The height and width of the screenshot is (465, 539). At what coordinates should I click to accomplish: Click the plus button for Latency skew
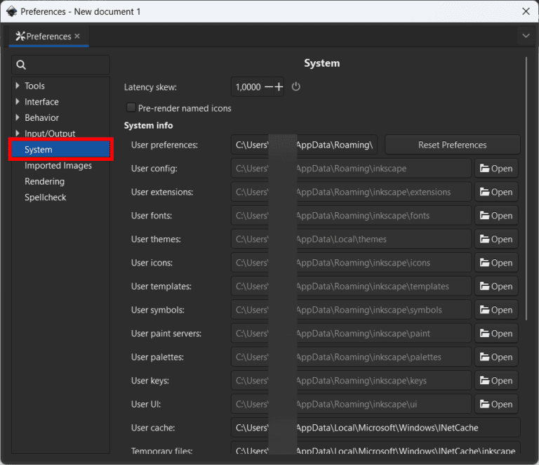(x=279, y=87)
